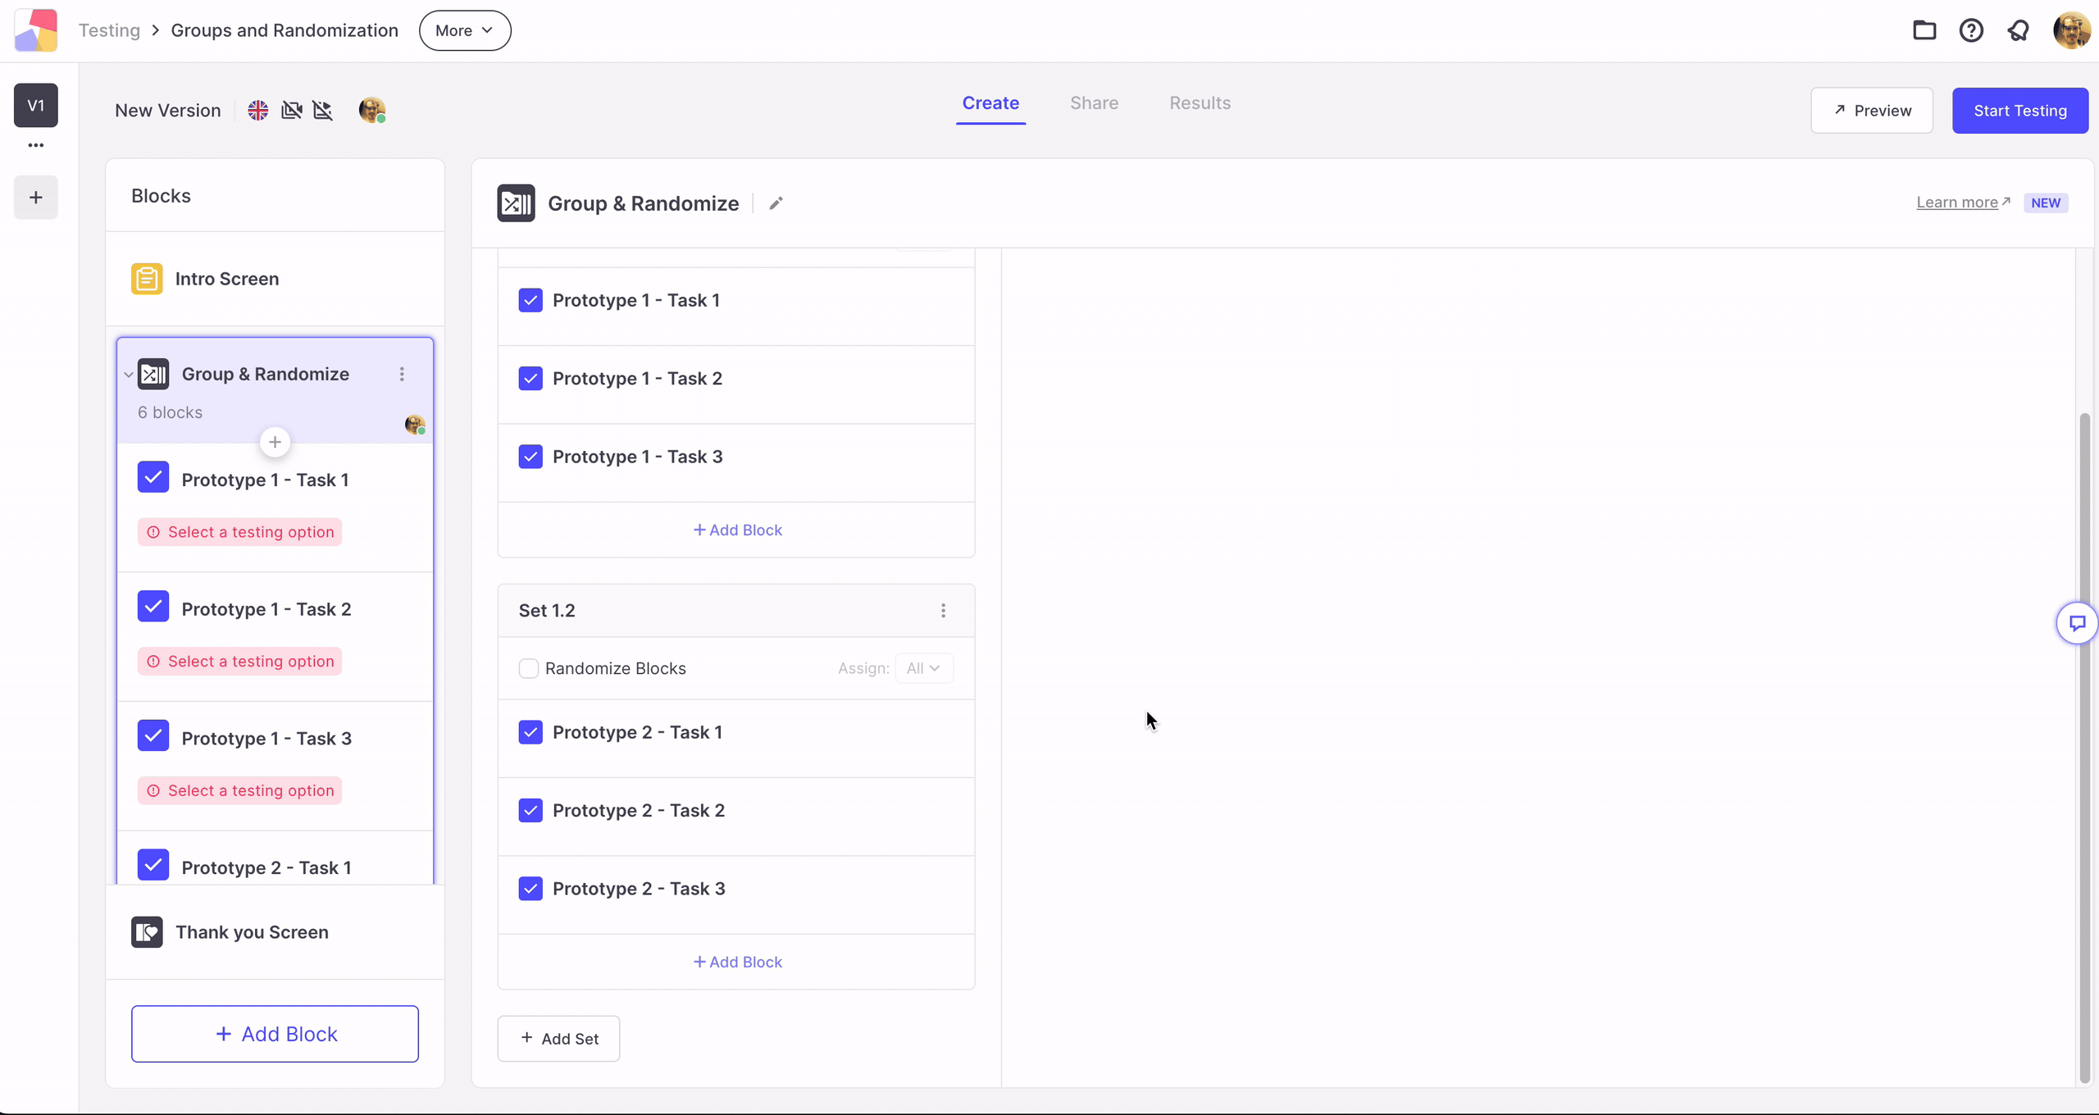Open Set 1.2 three-dot menu

click(943, 611)
